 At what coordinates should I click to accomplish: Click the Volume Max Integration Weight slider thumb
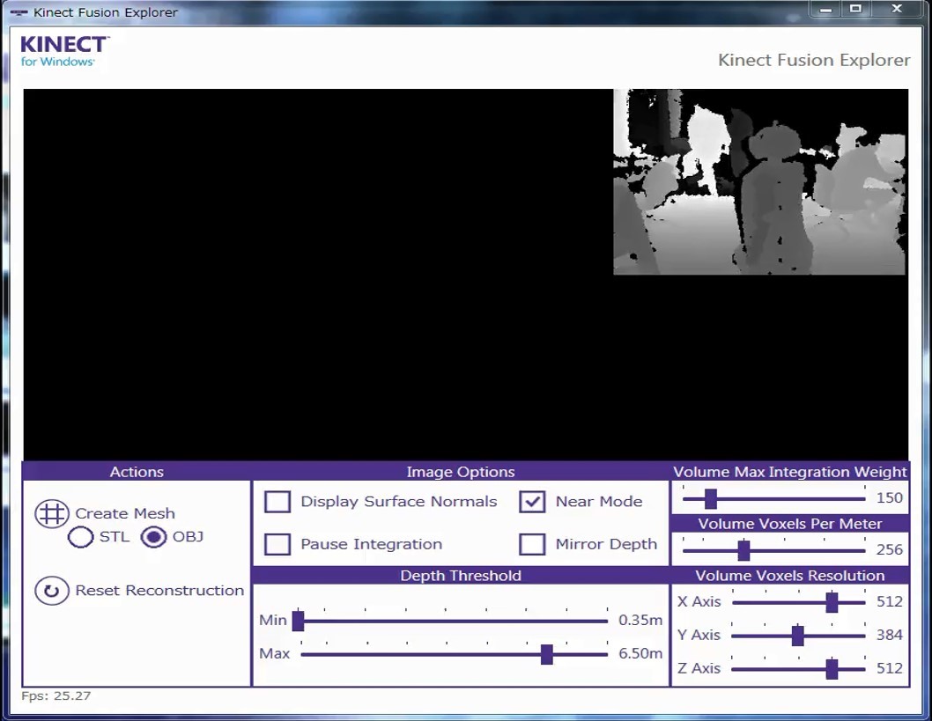click(710, 499)
